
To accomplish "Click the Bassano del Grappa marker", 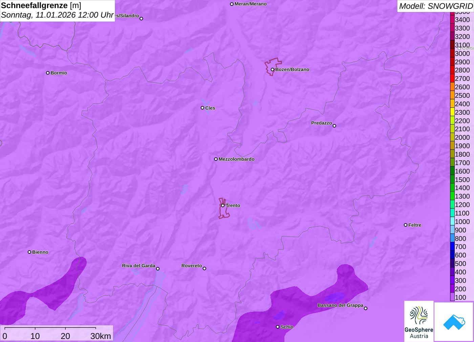I will point(366,308).
